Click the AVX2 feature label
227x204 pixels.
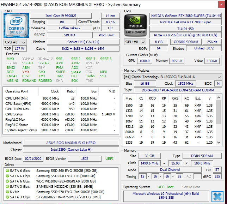75,63
